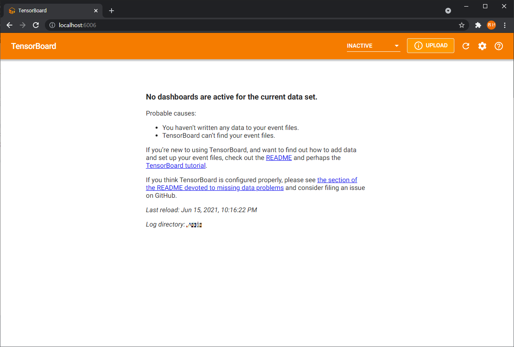514x347 pixels.
Task: Open Chrome tab search dropdown arrow
Action: pos(448,11)
